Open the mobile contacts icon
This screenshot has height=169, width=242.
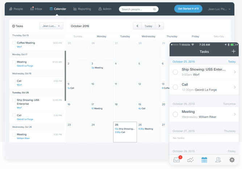tap(218, 160)
